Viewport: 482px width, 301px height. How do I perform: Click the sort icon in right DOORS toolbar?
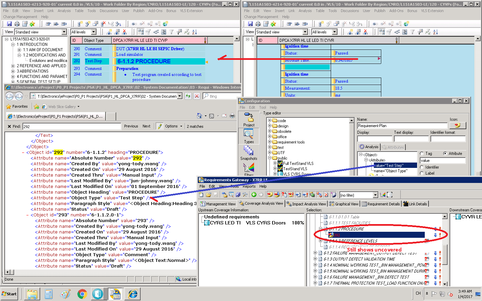click(435, 32)
